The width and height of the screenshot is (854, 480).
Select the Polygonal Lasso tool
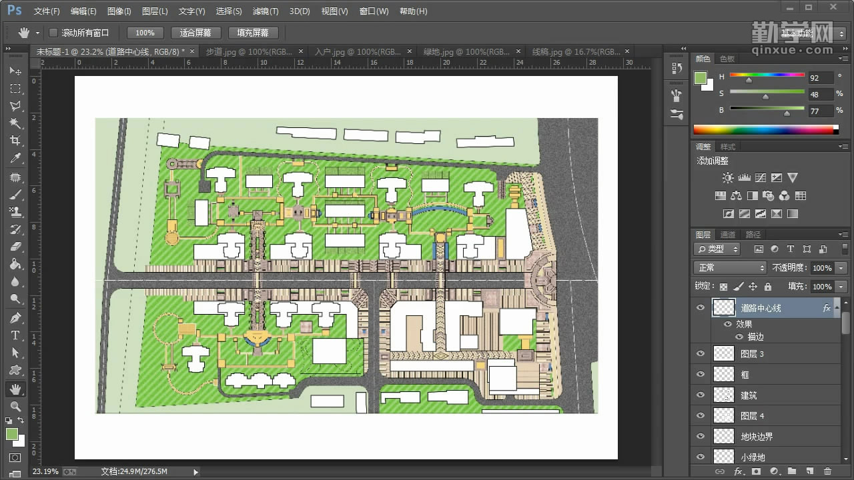coord(15,105)
